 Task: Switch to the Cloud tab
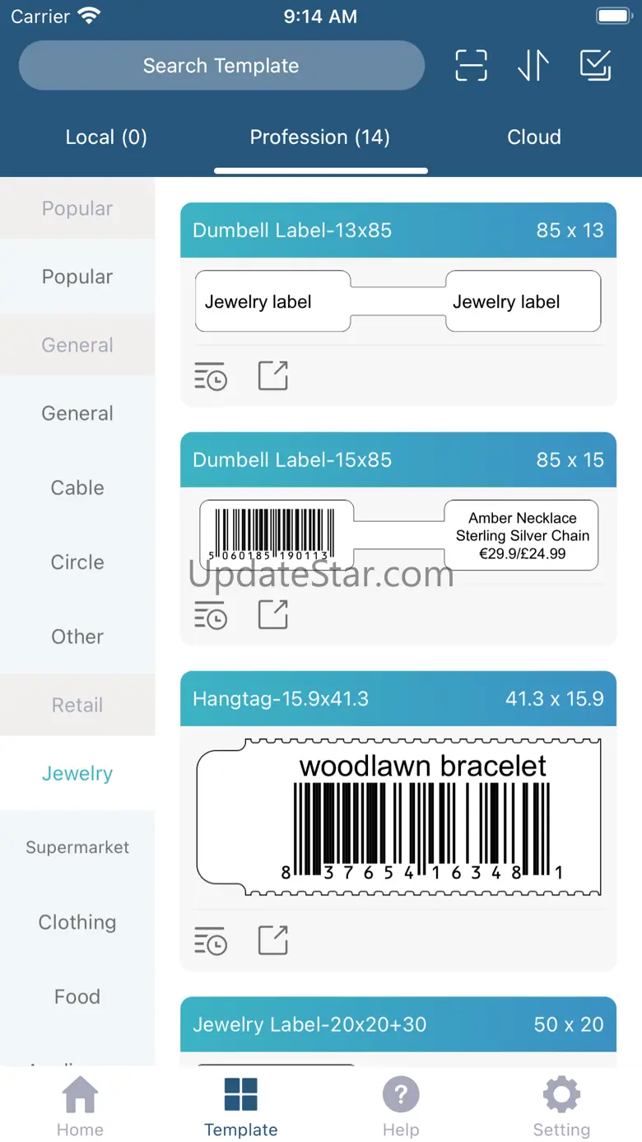(534, 138)
